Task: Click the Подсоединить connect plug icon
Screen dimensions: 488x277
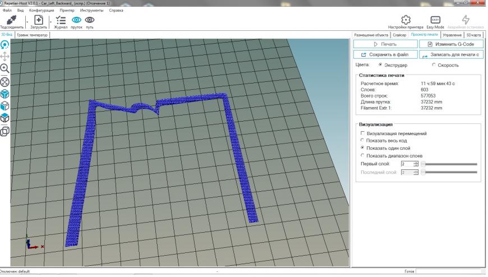Action: click(10, 20)
